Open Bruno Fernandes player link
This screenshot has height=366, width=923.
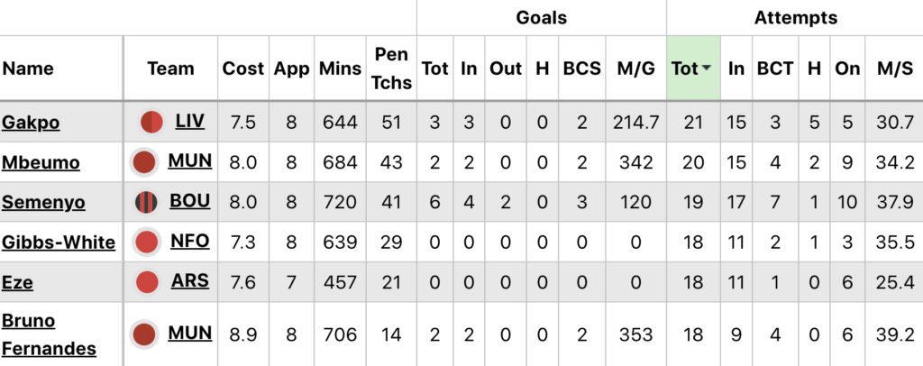click(49, 334)
